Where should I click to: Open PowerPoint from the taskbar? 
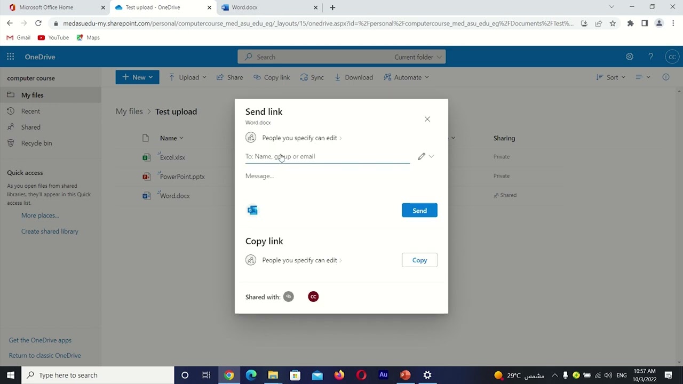click(405, 375)
